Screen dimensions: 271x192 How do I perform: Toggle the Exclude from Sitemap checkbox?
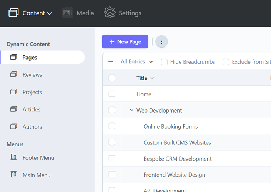click(x=226, y=62)
